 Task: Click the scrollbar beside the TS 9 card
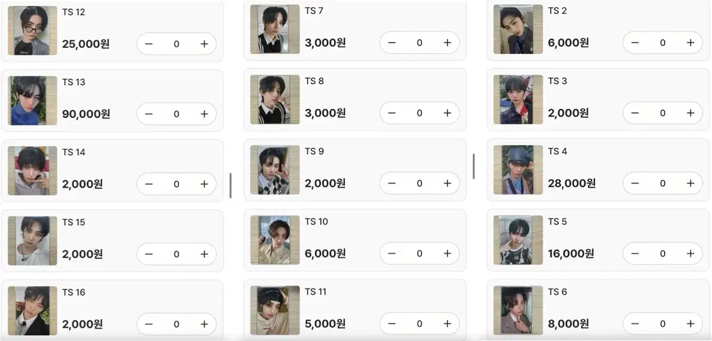[x=473, y=166]
